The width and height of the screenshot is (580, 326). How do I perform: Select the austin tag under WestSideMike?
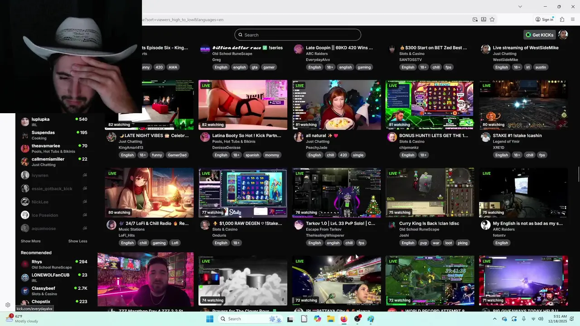tap(541, 67)
